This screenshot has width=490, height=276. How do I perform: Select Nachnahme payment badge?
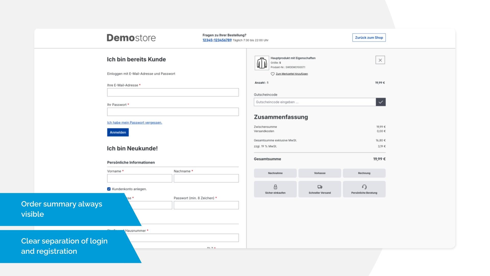[275, 173]
